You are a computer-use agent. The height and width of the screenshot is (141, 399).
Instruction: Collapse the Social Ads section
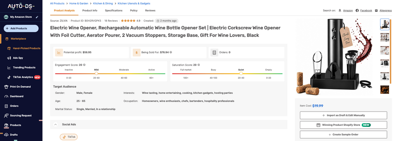click(56, 124)
